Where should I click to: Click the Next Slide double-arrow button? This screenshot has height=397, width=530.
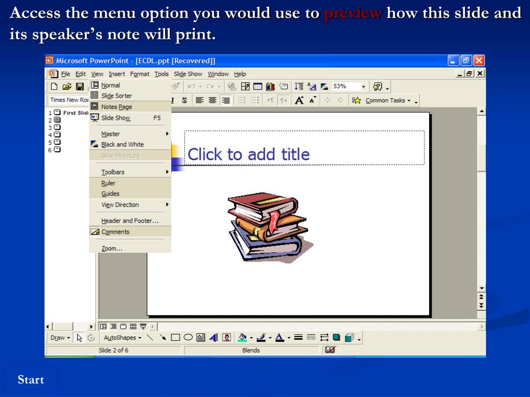[481, 306]
